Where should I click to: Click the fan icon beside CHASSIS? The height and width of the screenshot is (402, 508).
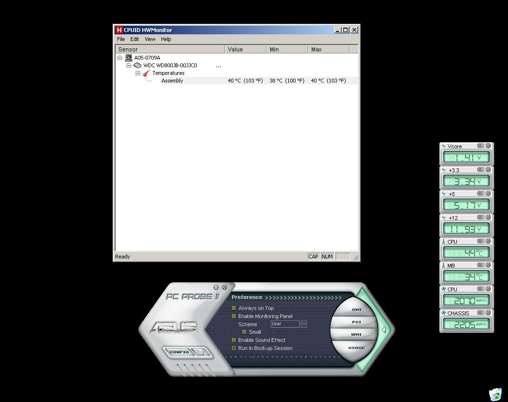point(444,313)
